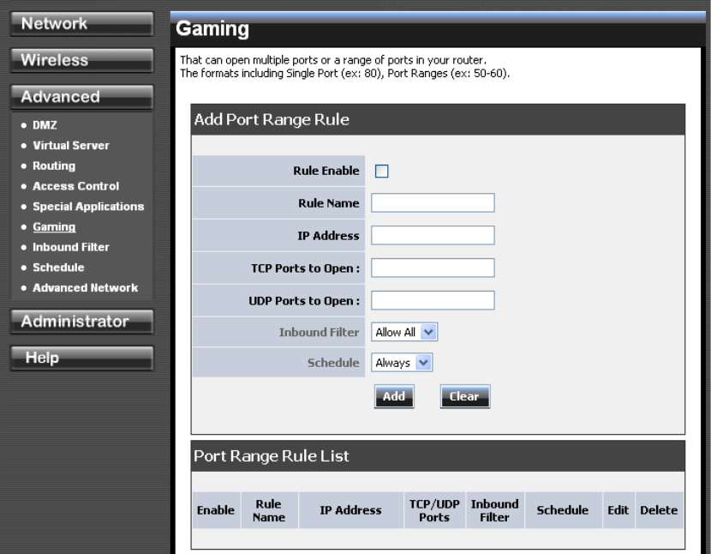Open Access Control settings
This screenshot has width=711, height=554.
click(x=75, y=186)
